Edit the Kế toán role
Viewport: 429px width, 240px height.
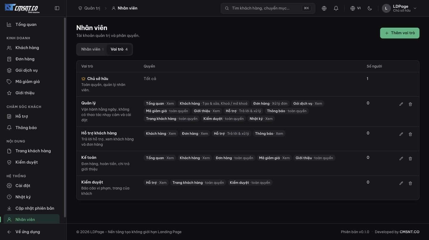(401, 159)
